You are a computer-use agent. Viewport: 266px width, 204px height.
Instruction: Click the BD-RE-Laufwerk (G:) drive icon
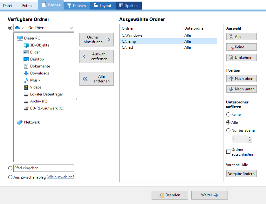pos(26,108)
